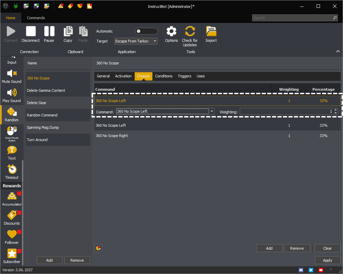Collapse the ribbon with the chevron arrow
The width and height of the screenshot is (343, 274).
coord(338,51)
